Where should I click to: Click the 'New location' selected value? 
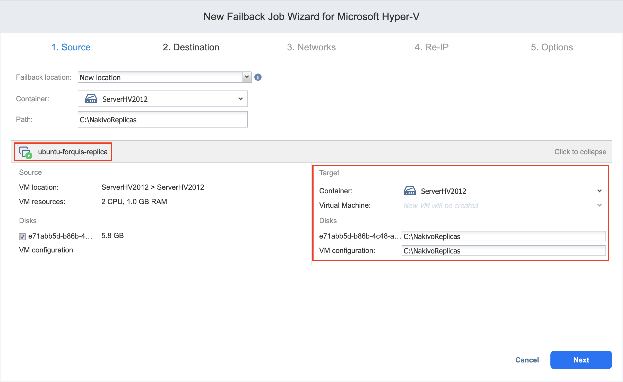coord(100,78)
